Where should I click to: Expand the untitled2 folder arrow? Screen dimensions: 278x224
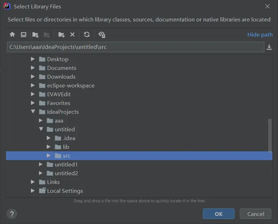pos(41,173)
